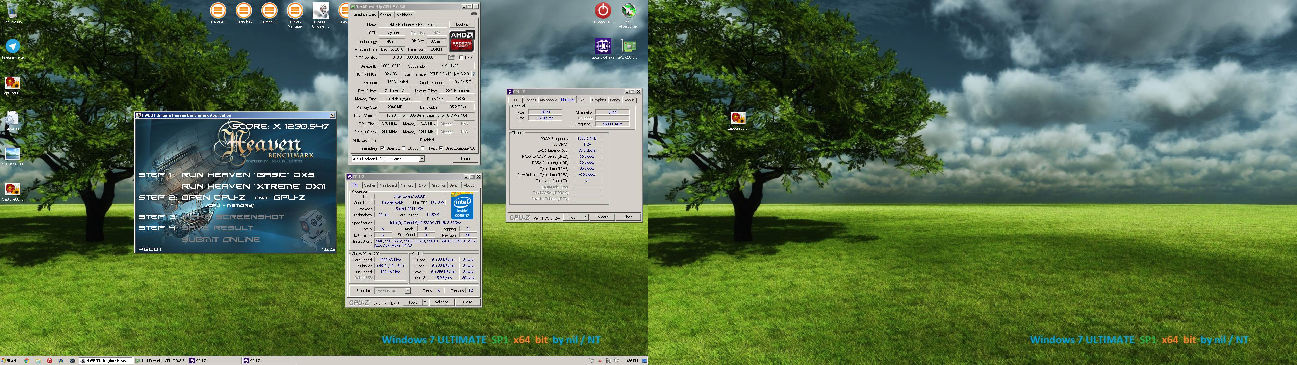Image resolution: width=1297 pixels, height=365 pixels.
Task: Run the GPU-Z.0.8 desktop icon
Action: [x=628, y=49]
